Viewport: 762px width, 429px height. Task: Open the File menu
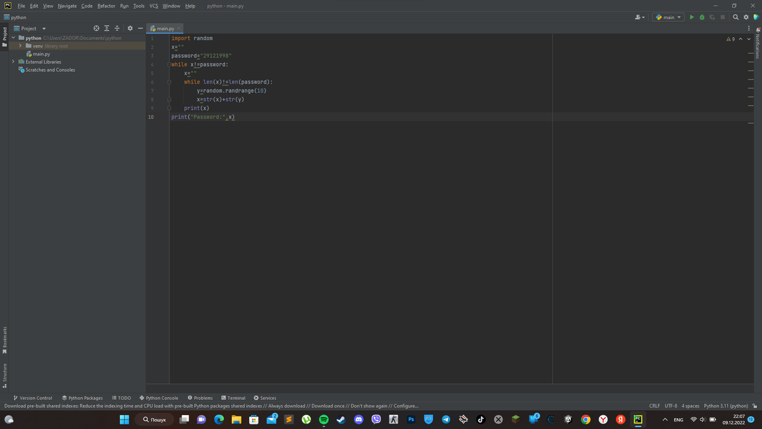click(x=22, y=6)
